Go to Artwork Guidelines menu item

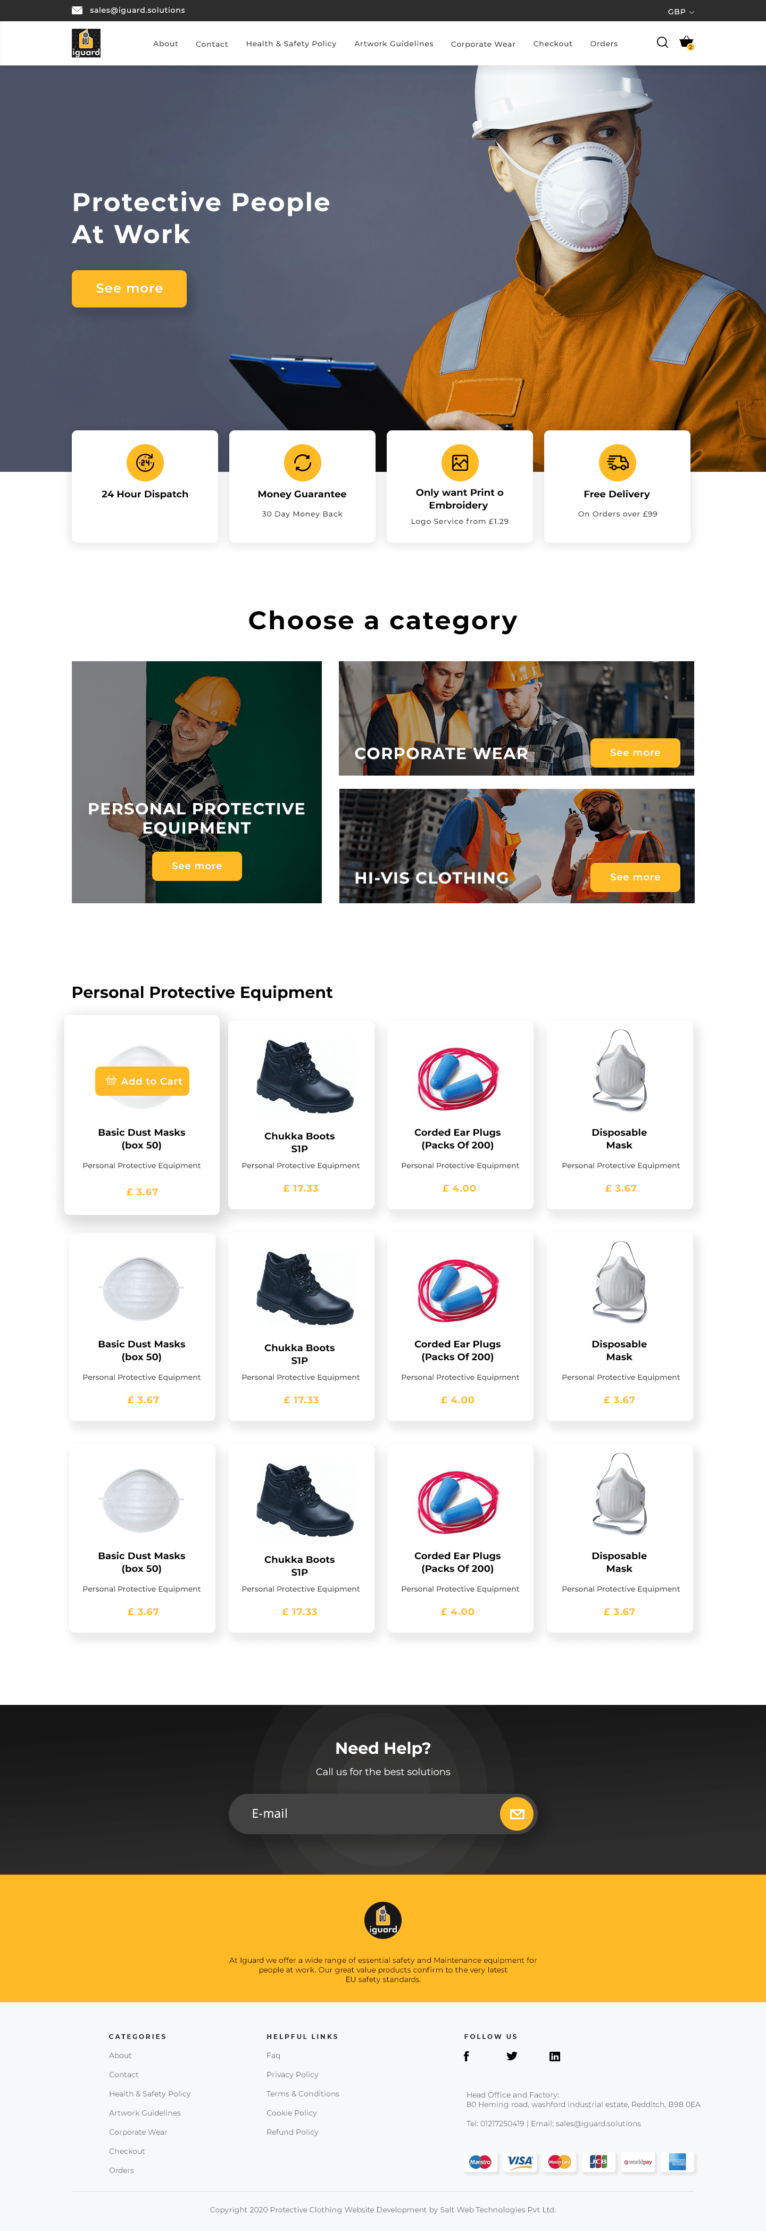pyautogui.click(x=394, y=43)
